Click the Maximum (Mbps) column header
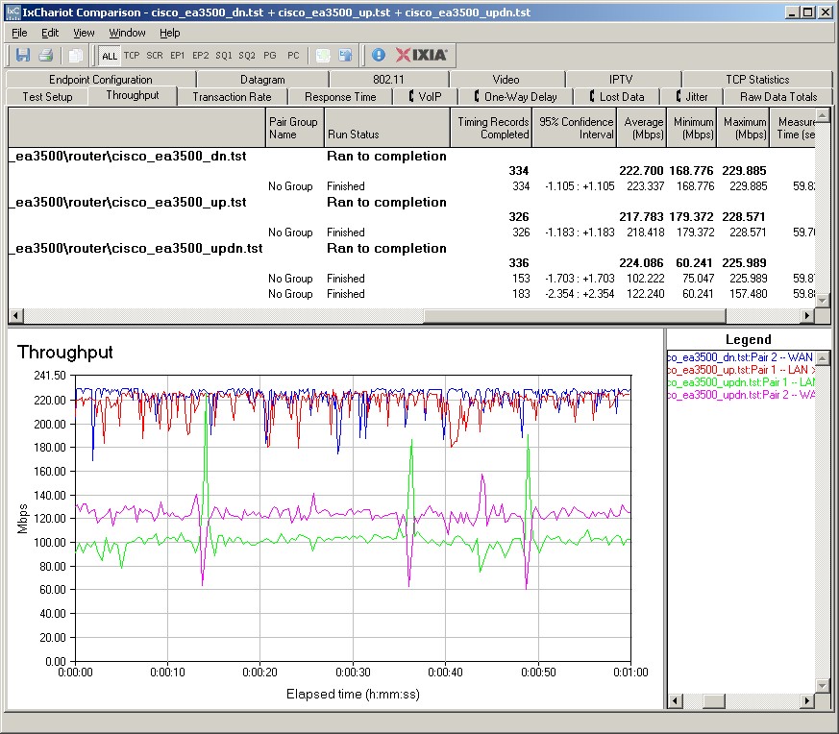839x734 pixels. pyautogui.click(x=743, y=128)
